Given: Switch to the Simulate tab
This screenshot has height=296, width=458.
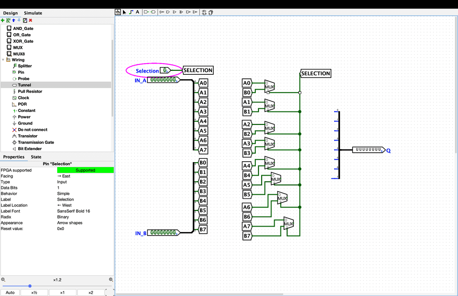Looking at the screenshot, I should point(33,13).
